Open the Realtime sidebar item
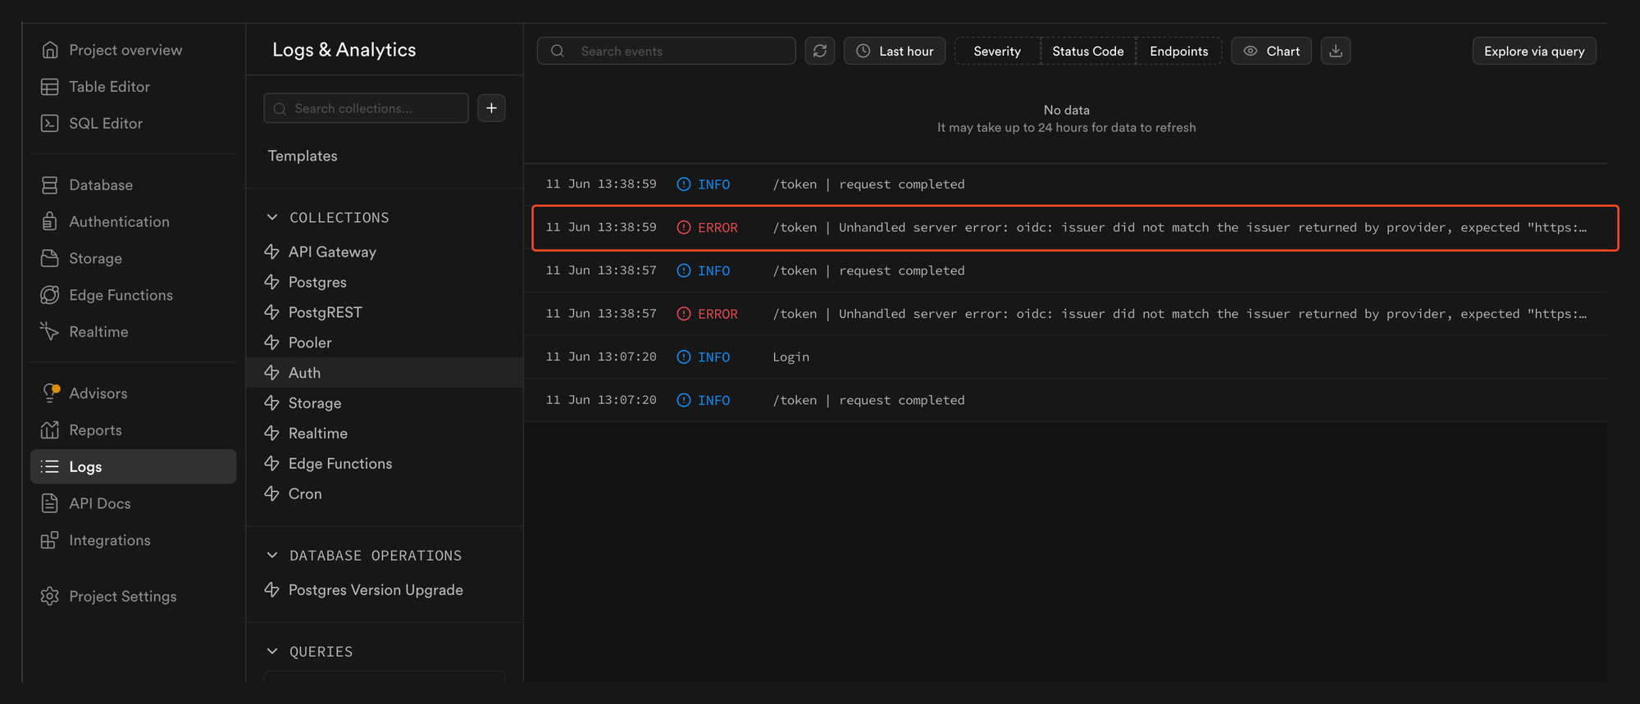This screenshot has width=1640, height=704. tap(98, 332)
